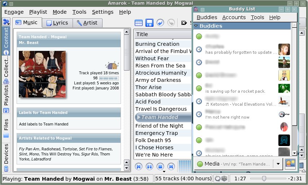Collapse the Buddies group in Buddy List
308x185 pixels.
[x=196, y=26]
